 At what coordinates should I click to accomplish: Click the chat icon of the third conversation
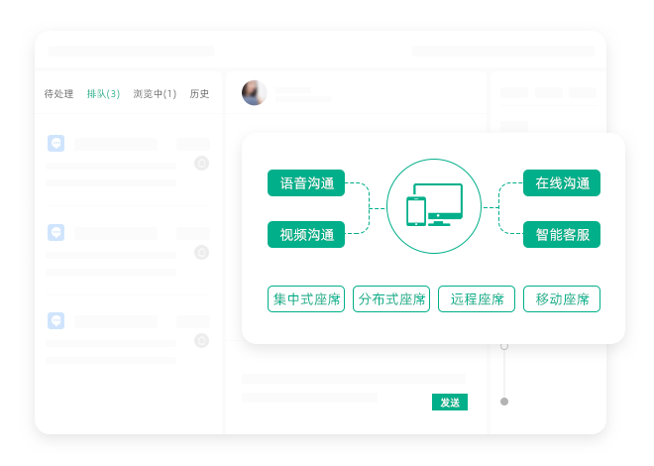click(x=56, y=321)
